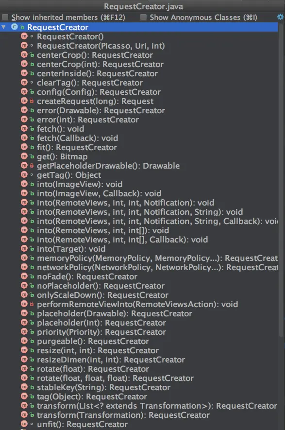The width and height of the screenshot is (285, 430).
Task: Click the RequestCreator.java popup title
Action: point(143,6)
